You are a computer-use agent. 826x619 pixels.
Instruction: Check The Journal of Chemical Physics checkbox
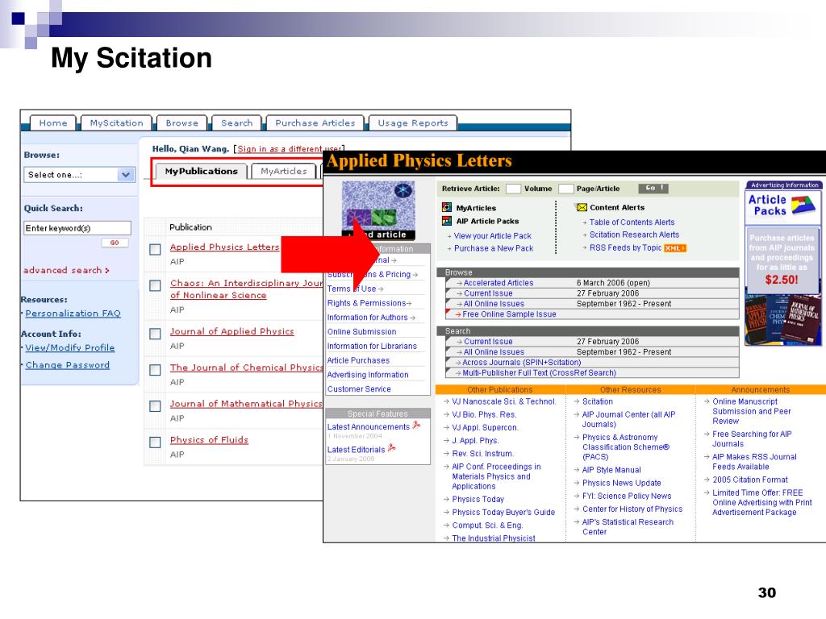[x=155, y=370]
